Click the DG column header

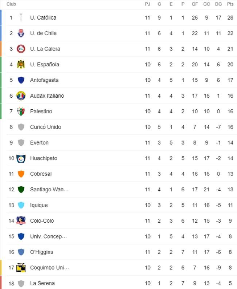[x=218, y=4]
